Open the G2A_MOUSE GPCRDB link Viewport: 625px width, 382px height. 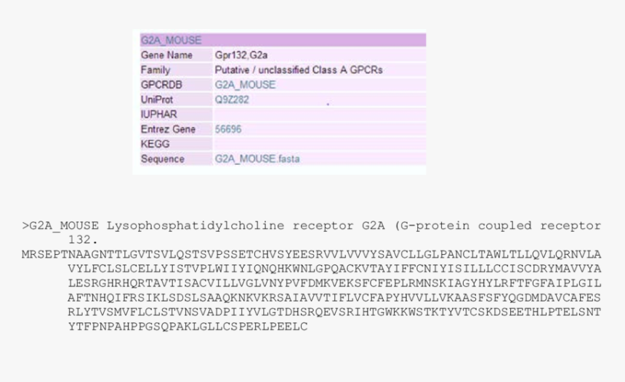[245, 85]
